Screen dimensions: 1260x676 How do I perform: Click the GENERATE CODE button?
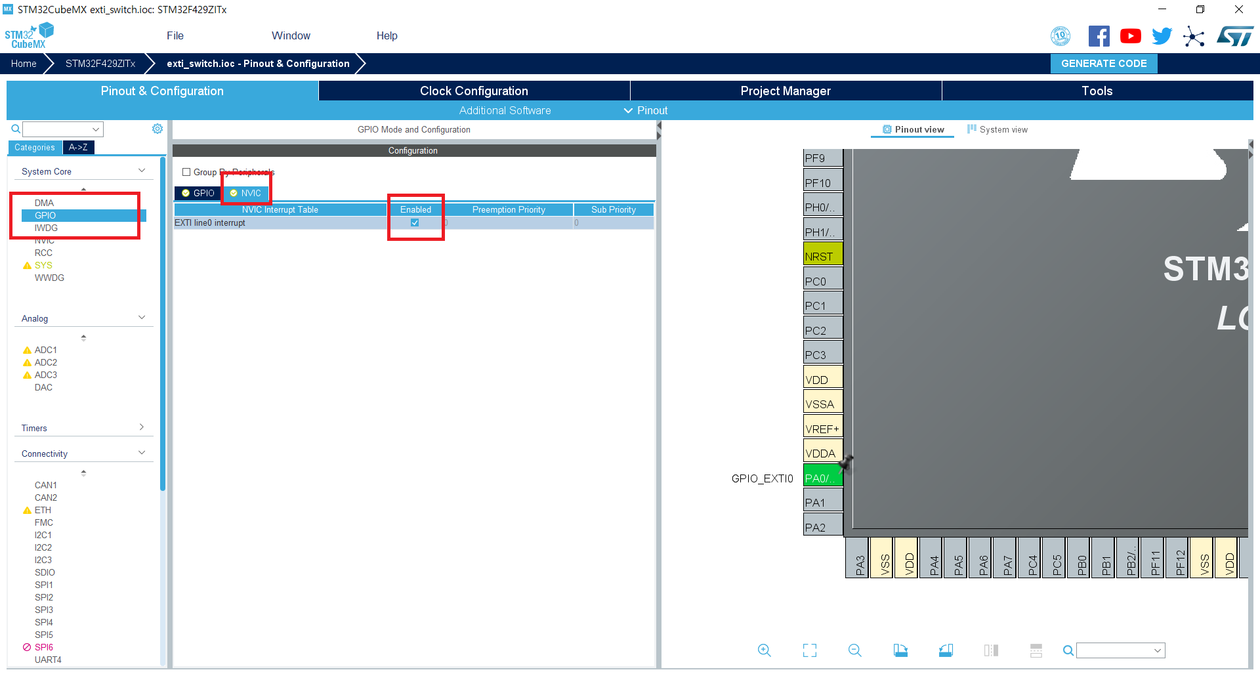(x=1104, y=64)
